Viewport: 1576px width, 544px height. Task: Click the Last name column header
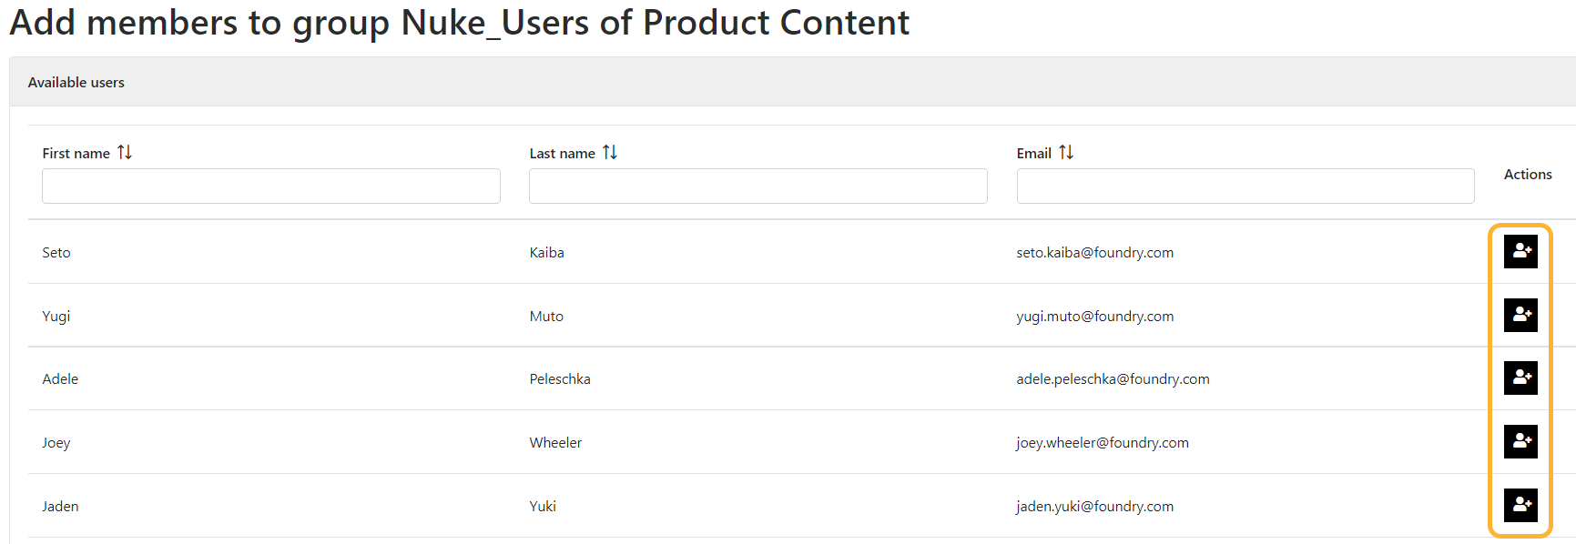562,154
